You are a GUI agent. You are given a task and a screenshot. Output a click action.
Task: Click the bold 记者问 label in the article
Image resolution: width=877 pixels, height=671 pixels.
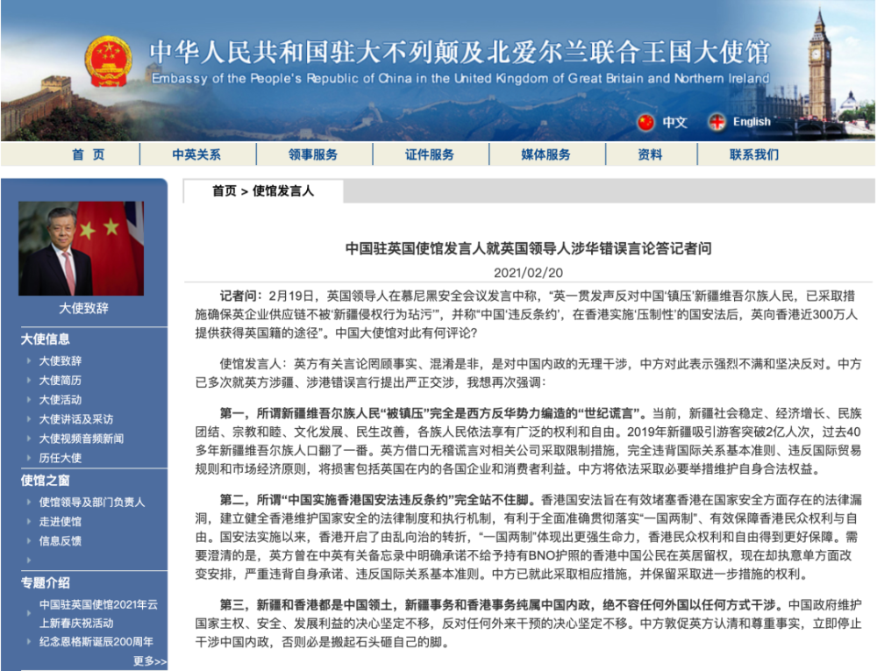[x=241, y=296]
